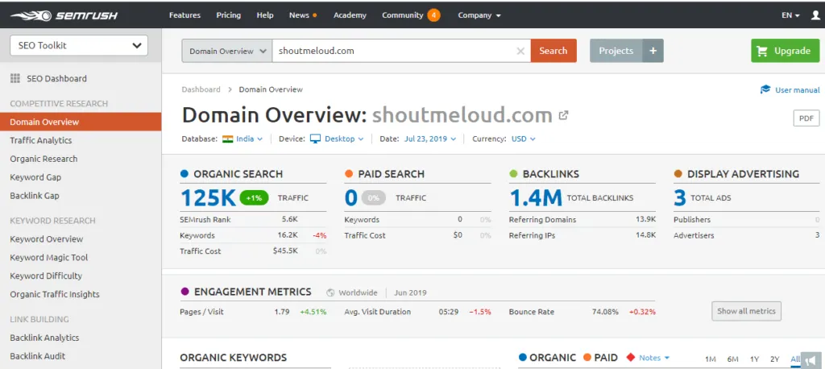Open Keyword Gap in the sidebar
The height and width of the screenshot is (369, 825).
pos(35,177)
